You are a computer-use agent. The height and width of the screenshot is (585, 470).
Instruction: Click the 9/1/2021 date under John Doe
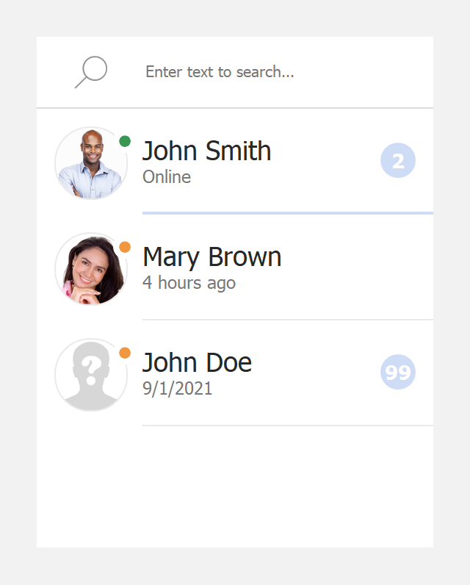click(177, 389)
